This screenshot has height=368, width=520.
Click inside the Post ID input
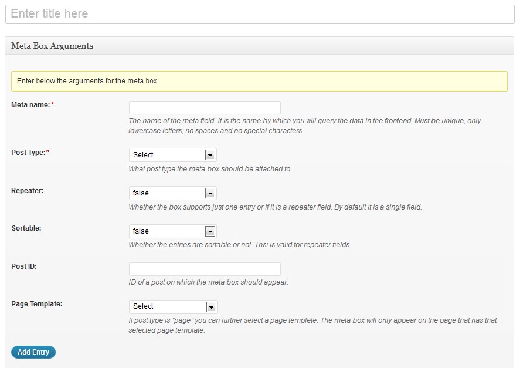pyautogui.click(x=205, y=269)
